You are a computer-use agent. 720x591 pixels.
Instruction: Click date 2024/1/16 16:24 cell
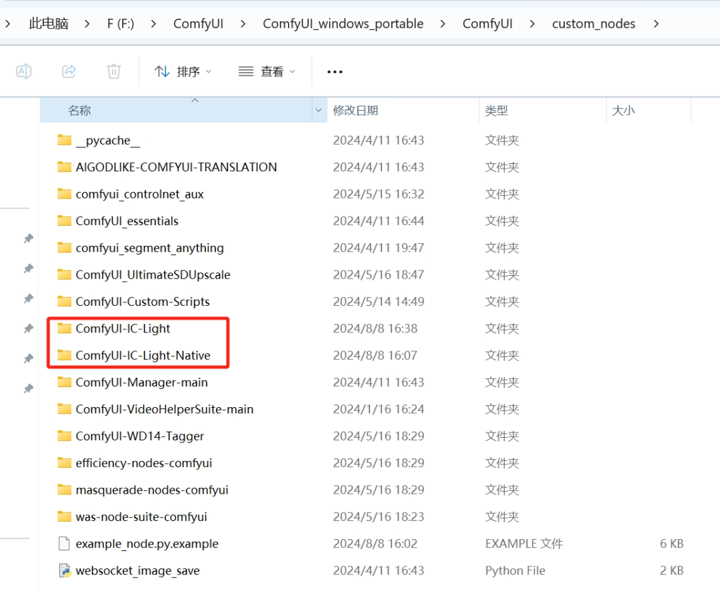pyautogui.click(x=379, y=409)
